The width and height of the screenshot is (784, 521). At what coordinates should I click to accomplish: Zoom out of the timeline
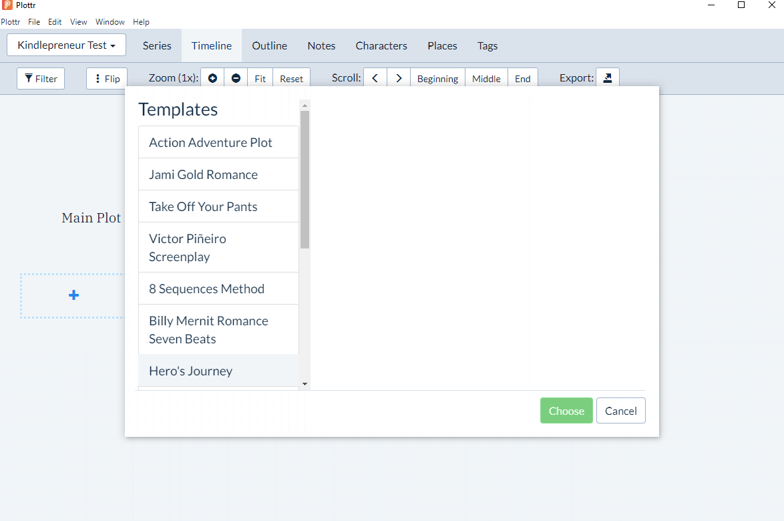click(236, 77)
